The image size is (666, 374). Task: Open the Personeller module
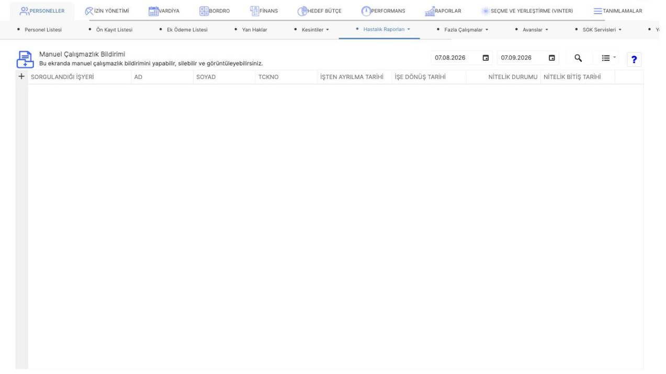click(x=42, y=11)
